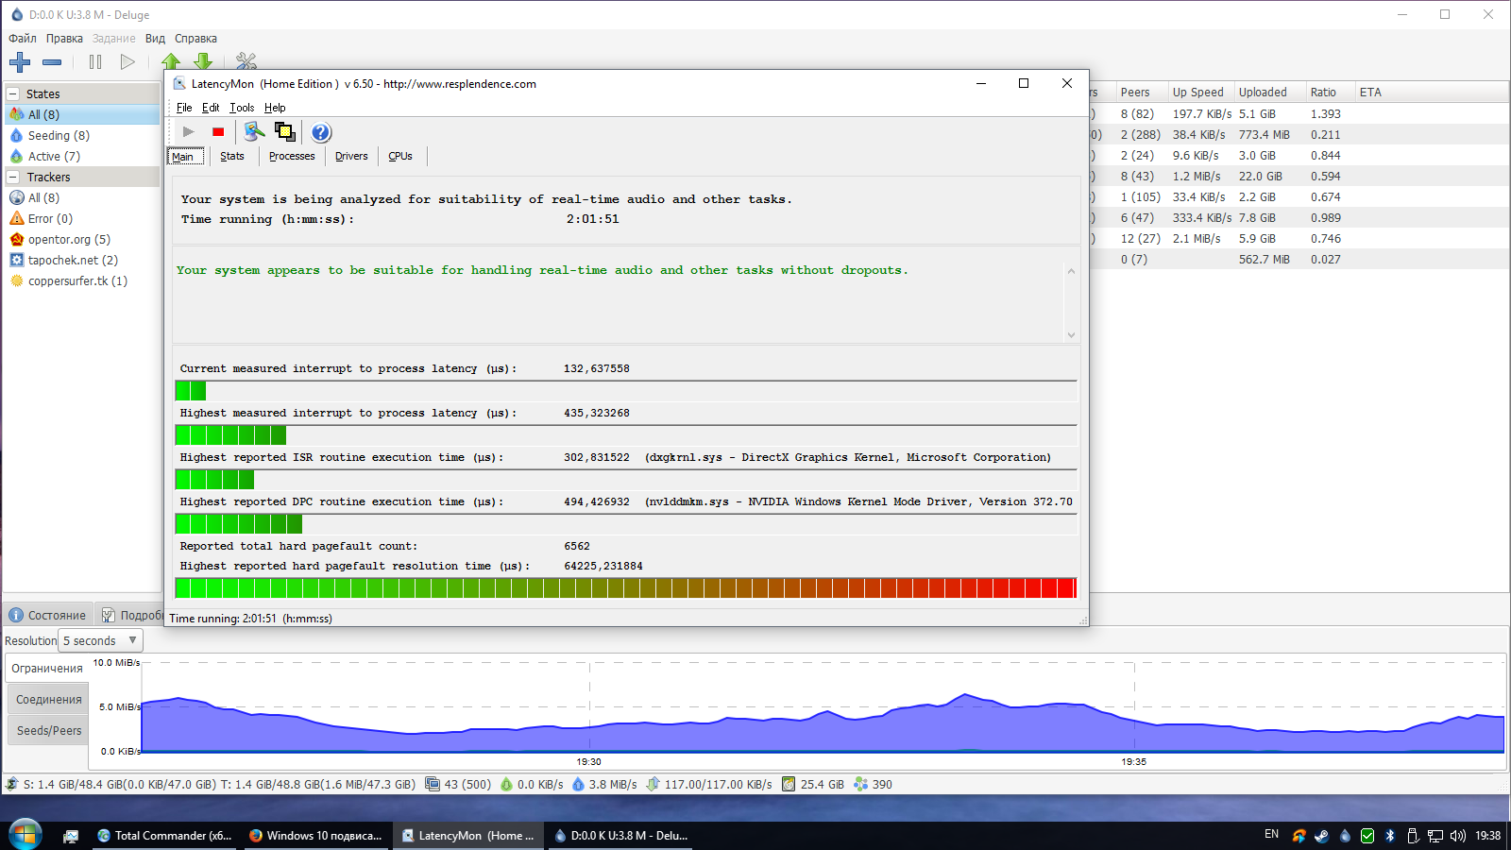Screen dimensions: 1511x850
Task: Click the EN language indicator
Action: (x=1272, y=835)
